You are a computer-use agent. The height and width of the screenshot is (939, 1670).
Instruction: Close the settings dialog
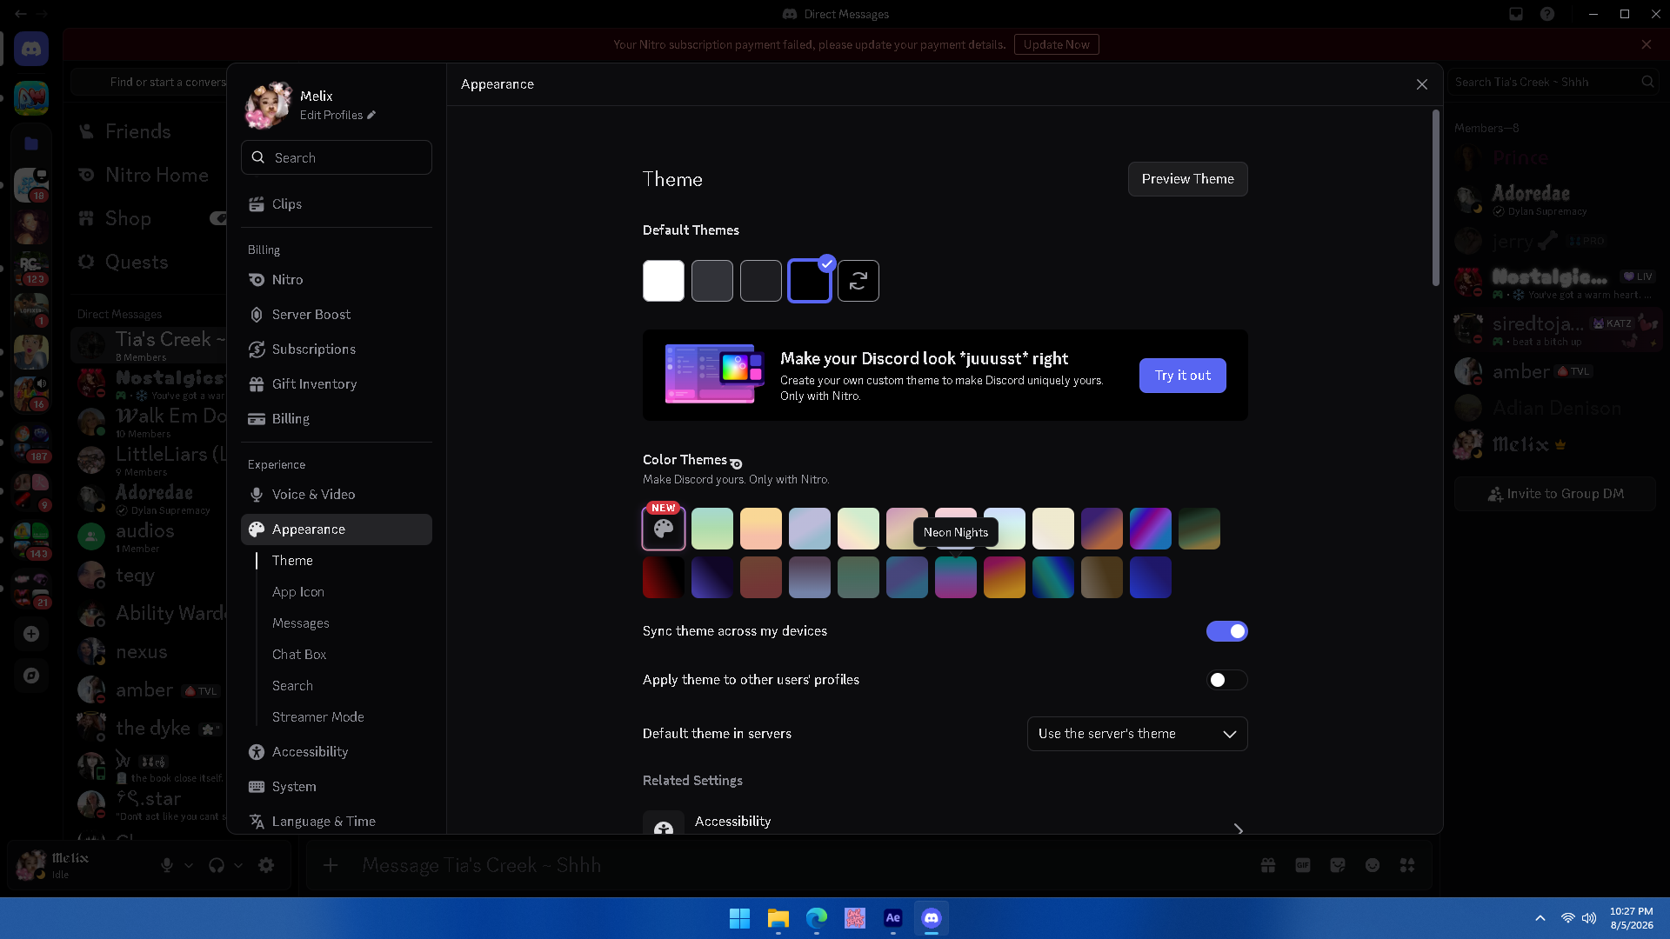point(1422,84)
